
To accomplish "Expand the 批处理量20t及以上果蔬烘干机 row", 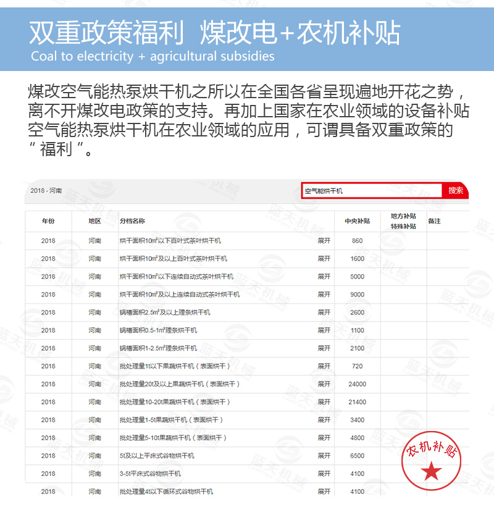I will tap(324, 384).
